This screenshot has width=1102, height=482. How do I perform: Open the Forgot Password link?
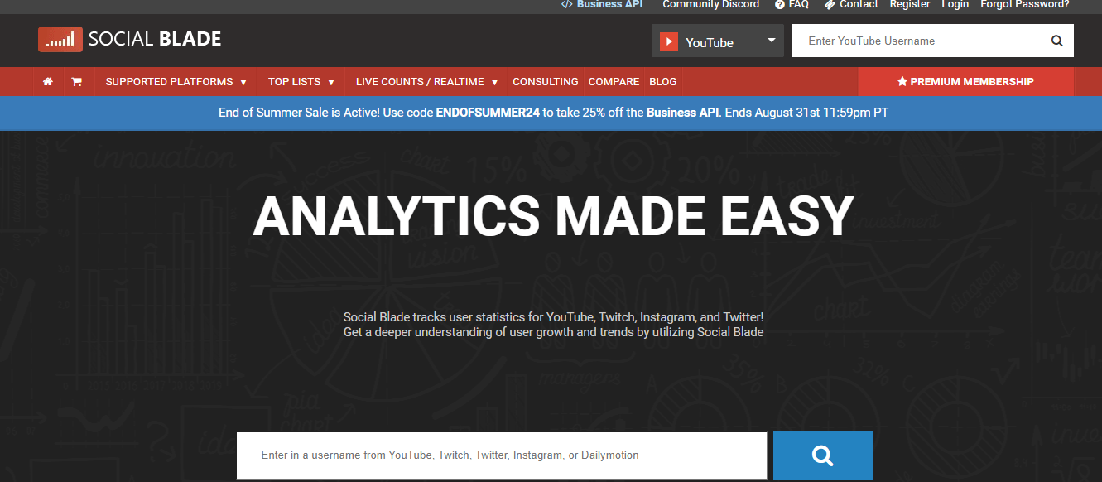[x=1025, y=4]
